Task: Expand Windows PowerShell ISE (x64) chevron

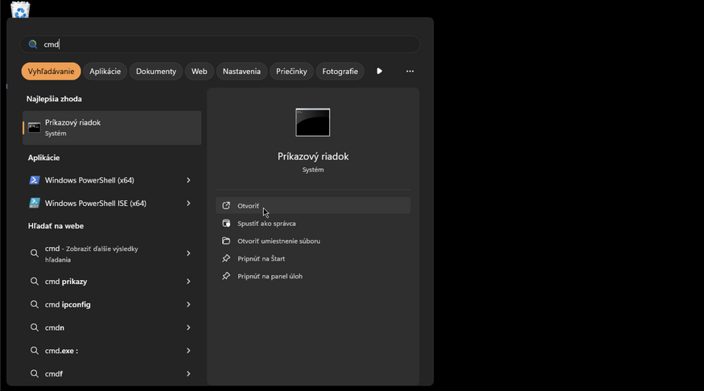Action: [x=188, y=204]
